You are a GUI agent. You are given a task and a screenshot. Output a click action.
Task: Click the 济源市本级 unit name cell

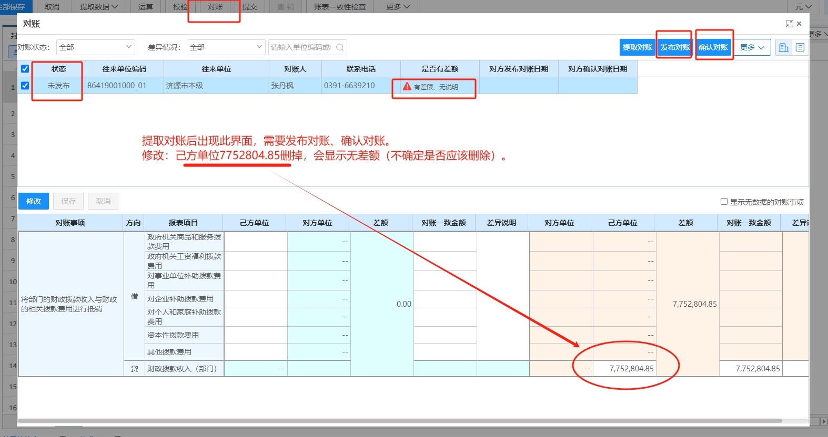(216, 86)
